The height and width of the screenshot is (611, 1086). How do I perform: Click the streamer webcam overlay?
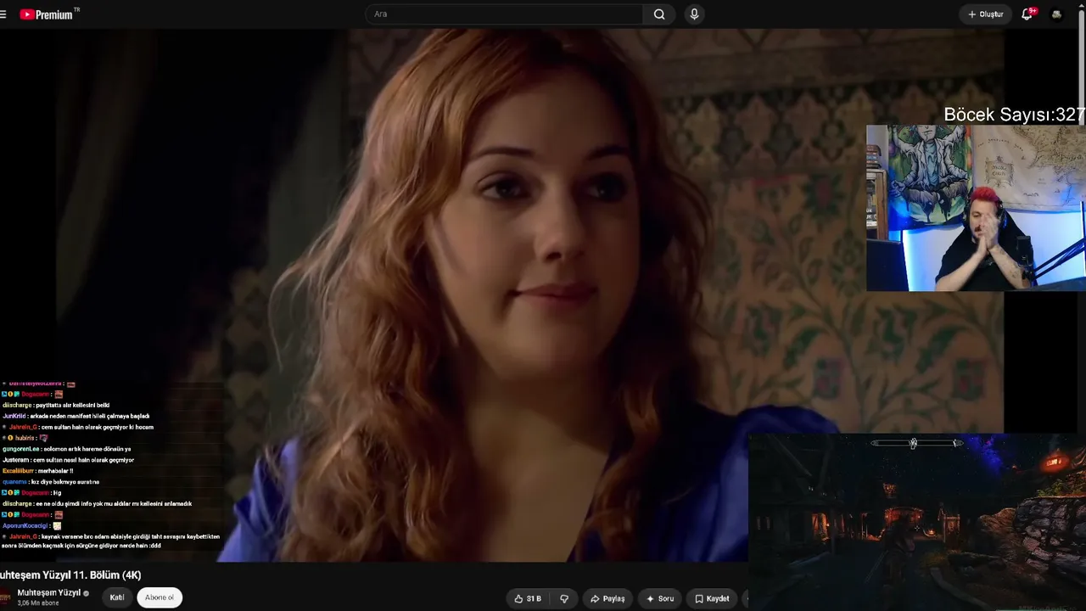point(976,208)
